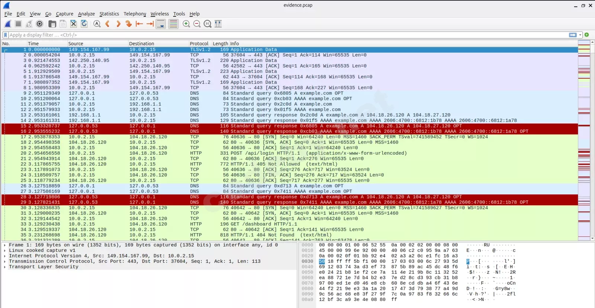Open the display filter history dropdown
595x308 pixels.
click(580, 35)
